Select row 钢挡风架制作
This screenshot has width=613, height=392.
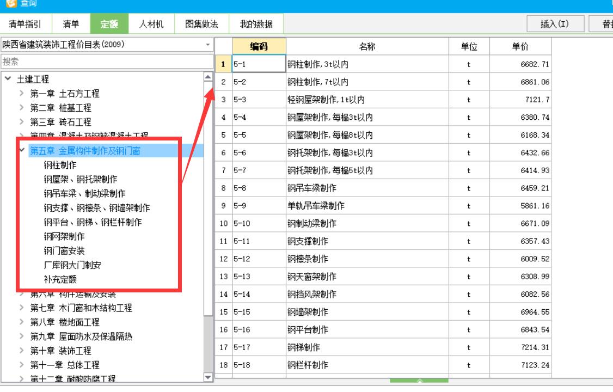click(383, 295)
